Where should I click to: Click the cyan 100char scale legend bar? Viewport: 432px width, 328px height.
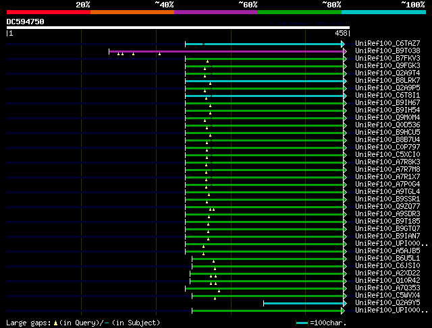click(302, 323)
